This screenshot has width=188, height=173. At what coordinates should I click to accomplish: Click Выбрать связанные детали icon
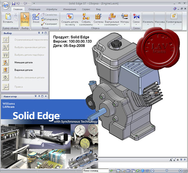[5, 77]
